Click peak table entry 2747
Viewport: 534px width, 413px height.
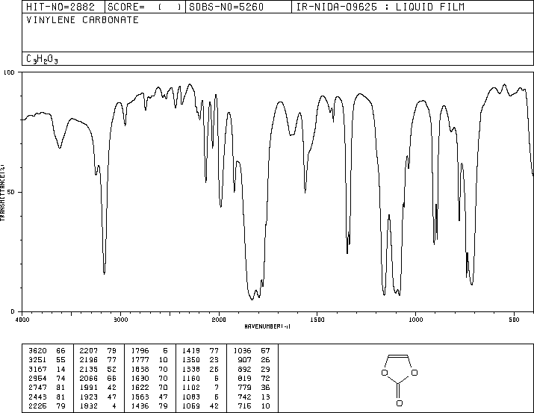pos(37,388)
